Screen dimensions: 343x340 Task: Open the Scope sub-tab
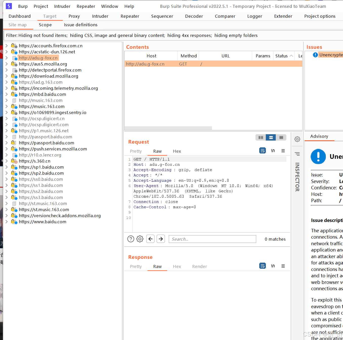point(45,25)
